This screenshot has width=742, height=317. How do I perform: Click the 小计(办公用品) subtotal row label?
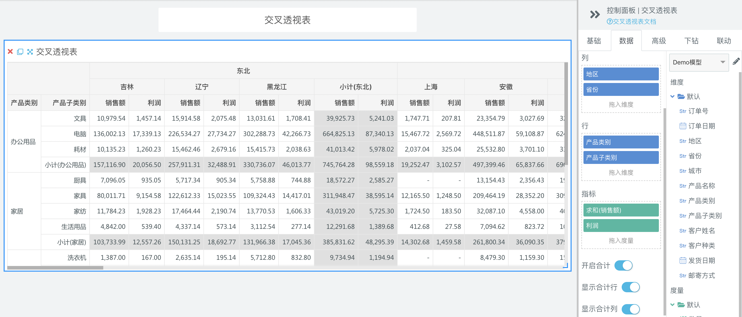tap(65, 165)
